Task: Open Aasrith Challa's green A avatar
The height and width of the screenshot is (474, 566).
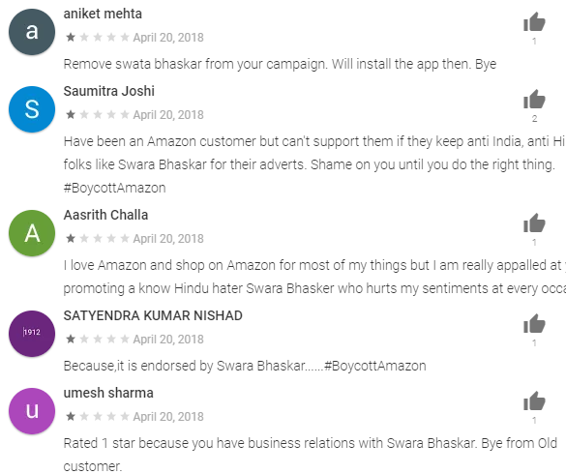Action: [32, 233]
